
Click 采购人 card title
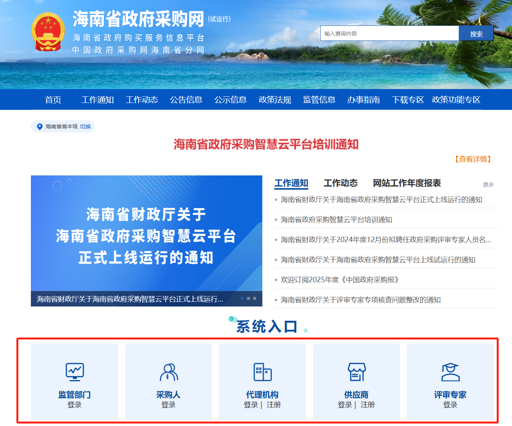point(169,395)
